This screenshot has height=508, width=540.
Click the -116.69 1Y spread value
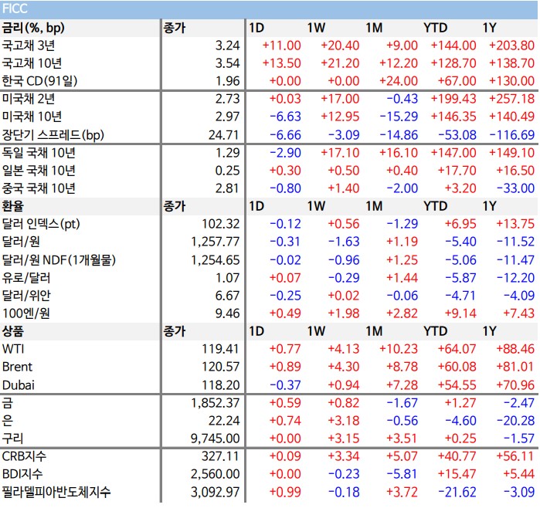point(512,135)
